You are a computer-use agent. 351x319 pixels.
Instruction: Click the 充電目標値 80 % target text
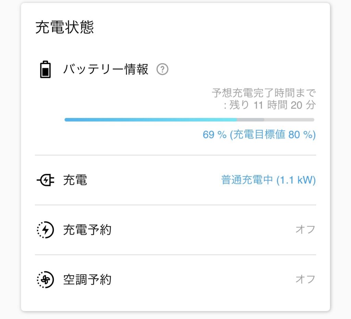click(x=273, y=135)
